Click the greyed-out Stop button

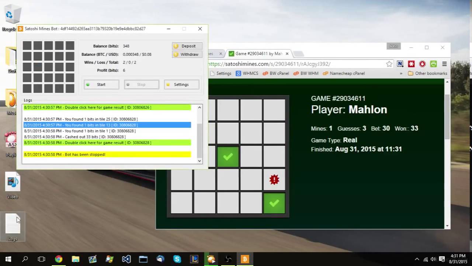141,85
